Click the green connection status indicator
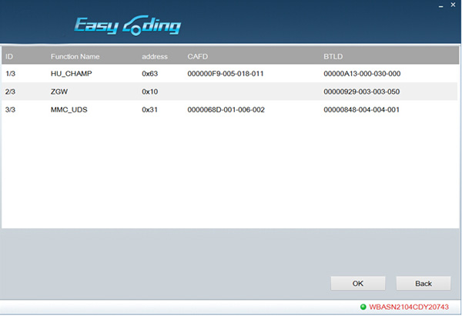The height and width of the screenshot is (316, 462). (x=363, y=307)
